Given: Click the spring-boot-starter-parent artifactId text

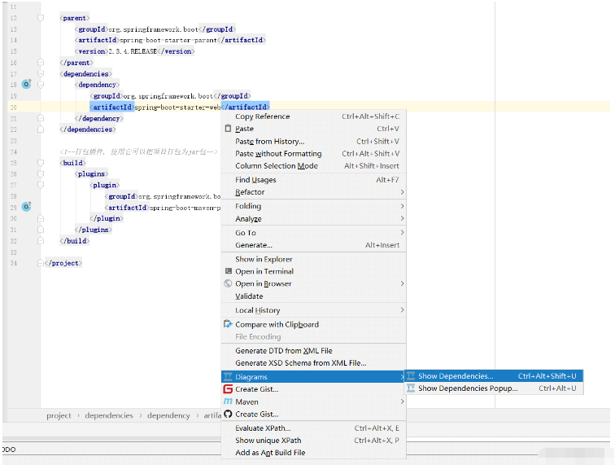Looking at the screenshot, I should point(168,40).
